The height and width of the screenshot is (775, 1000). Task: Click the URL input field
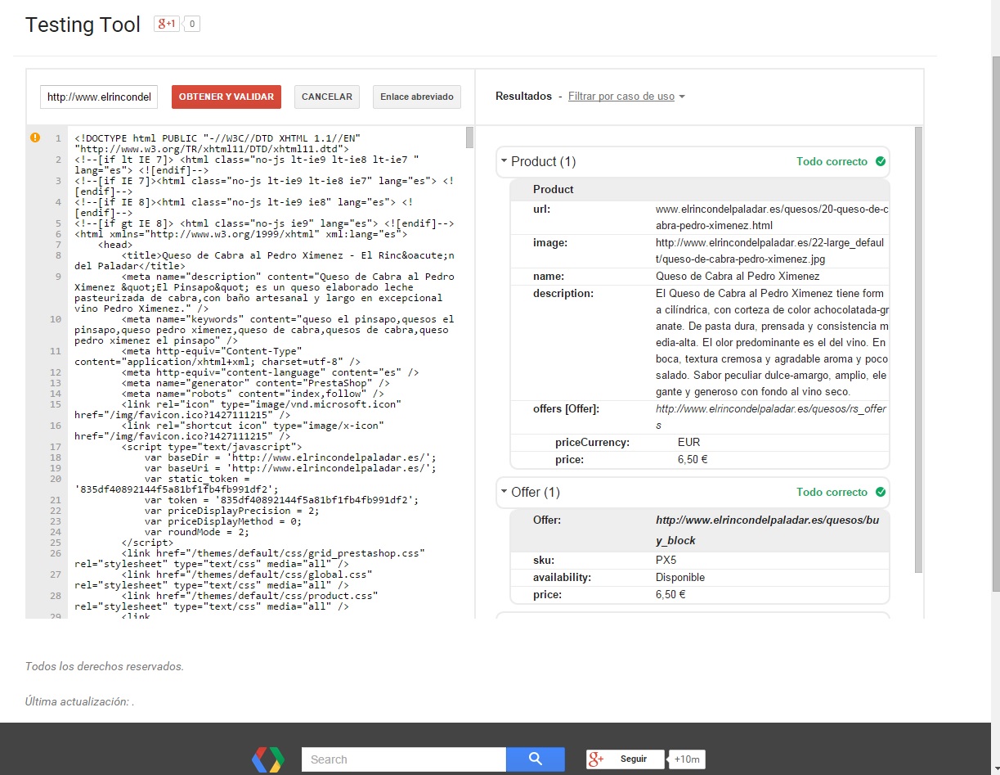(99, 97)
